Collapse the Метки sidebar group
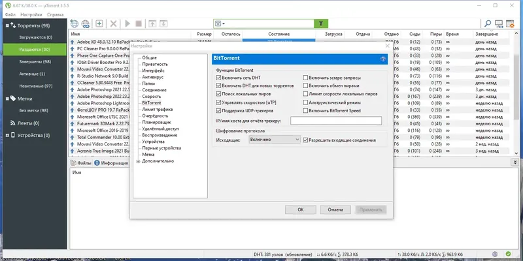 coord(7,99)
